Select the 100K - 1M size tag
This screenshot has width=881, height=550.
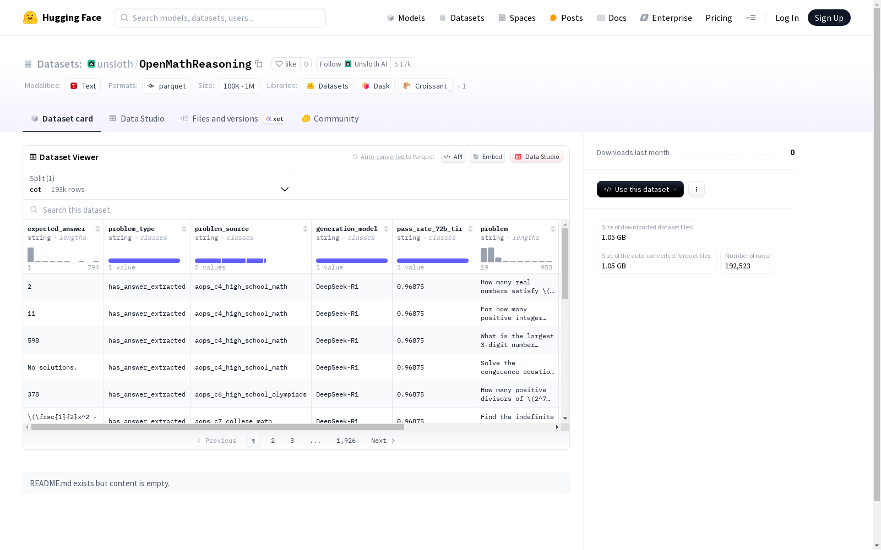(239, 86)
